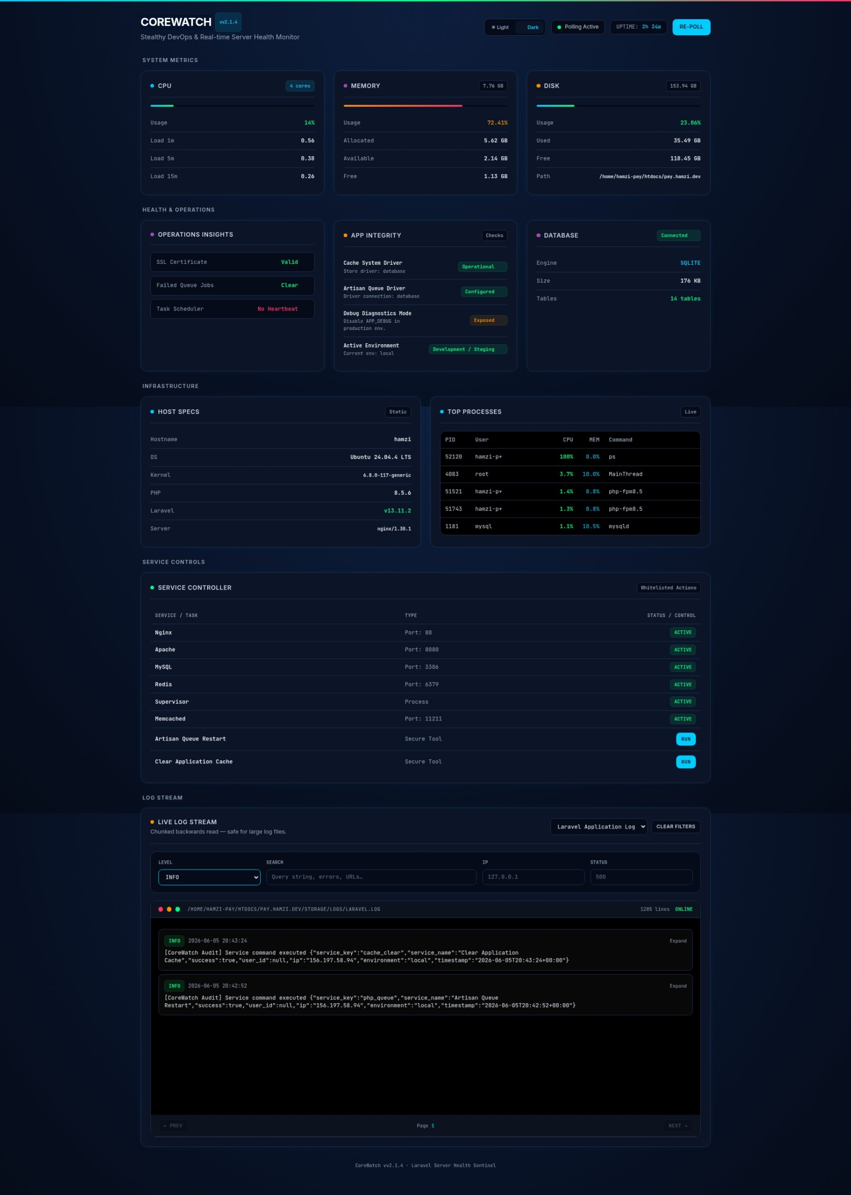Viewport: 851px width, 1195px height.
Task: Go to the PREV log page
Action: click(x=172, y=1126)
